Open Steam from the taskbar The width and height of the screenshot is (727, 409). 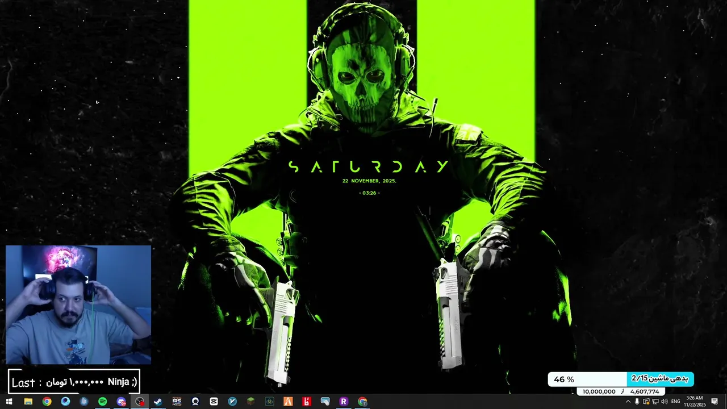pyautogui.click(x=158, y=402)
